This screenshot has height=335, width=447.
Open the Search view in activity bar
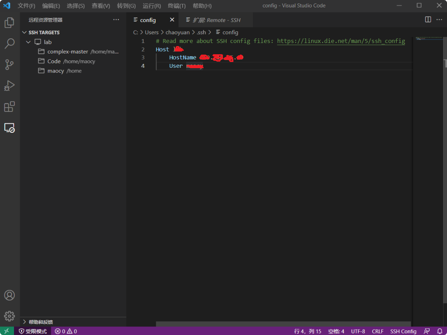coord(9,44)
